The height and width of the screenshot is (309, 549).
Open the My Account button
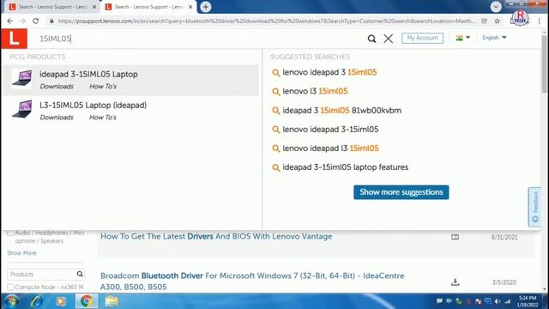coord(422,38)
